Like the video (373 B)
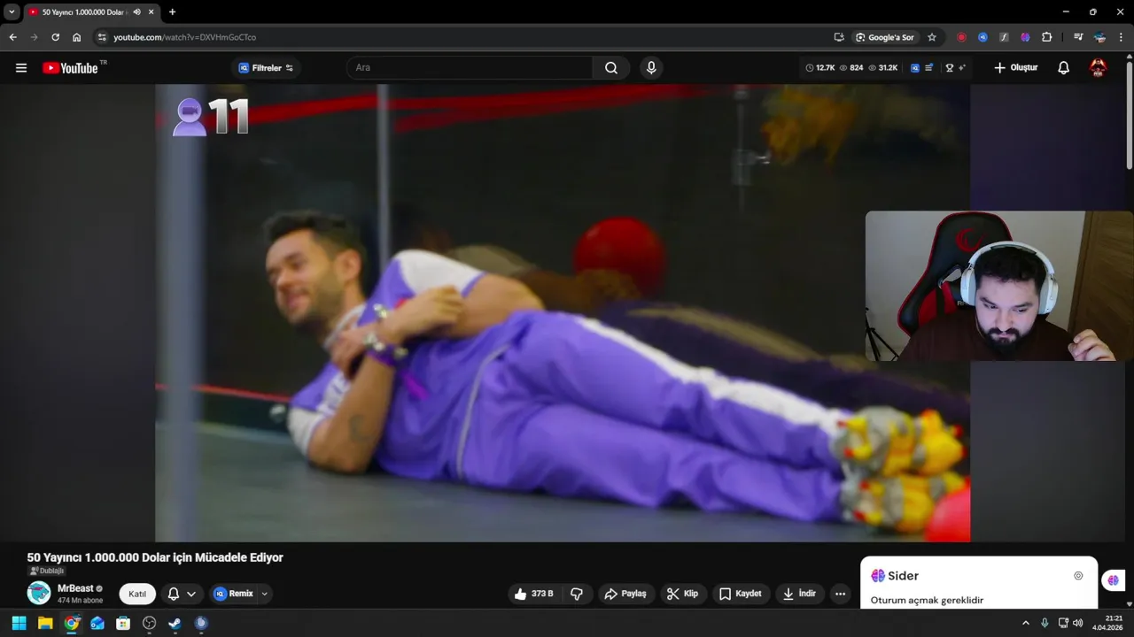The image size is (1134, 637). point(534,594)
